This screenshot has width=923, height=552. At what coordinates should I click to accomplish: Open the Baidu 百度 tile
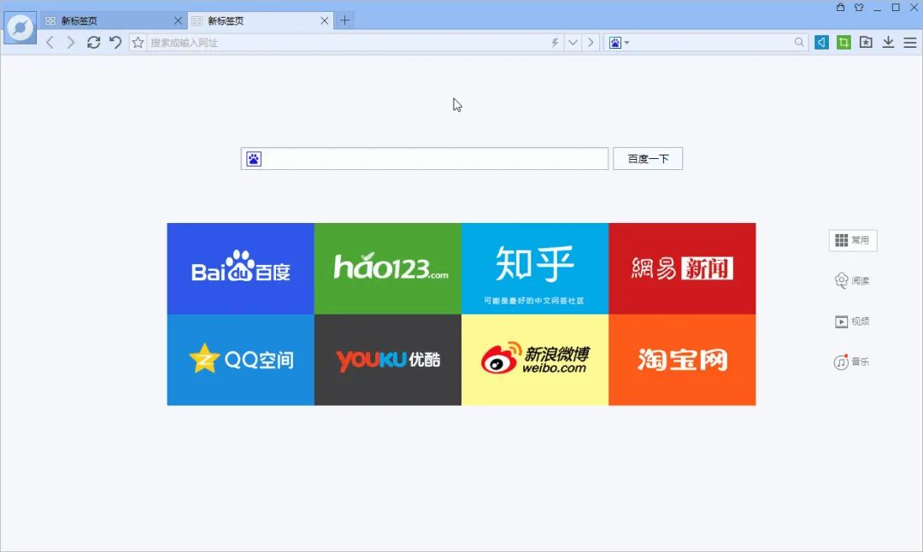(241, 268)
